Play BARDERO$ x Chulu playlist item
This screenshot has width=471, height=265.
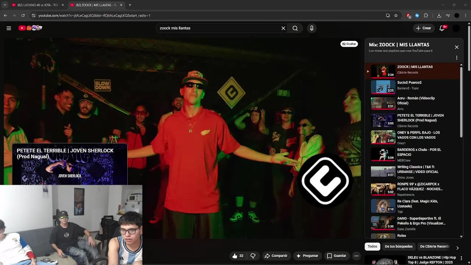[x=413, y=155]
